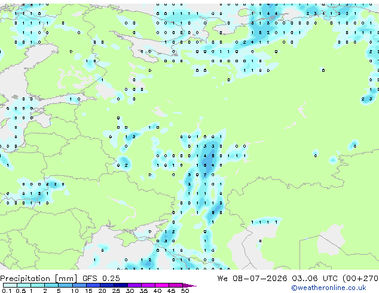Click the 1–2 mm legend swatch
The width and height of the screenshot is (379, 293).
(38, 285)
